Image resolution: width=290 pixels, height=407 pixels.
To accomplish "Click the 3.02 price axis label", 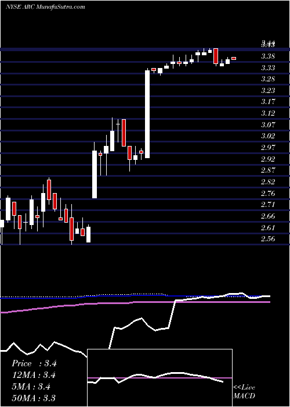I will coord(268,135).
